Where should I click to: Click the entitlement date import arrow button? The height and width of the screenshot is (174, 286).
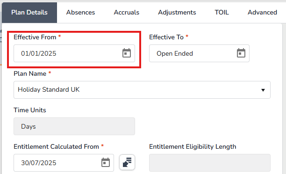click(x=127, y=162)
